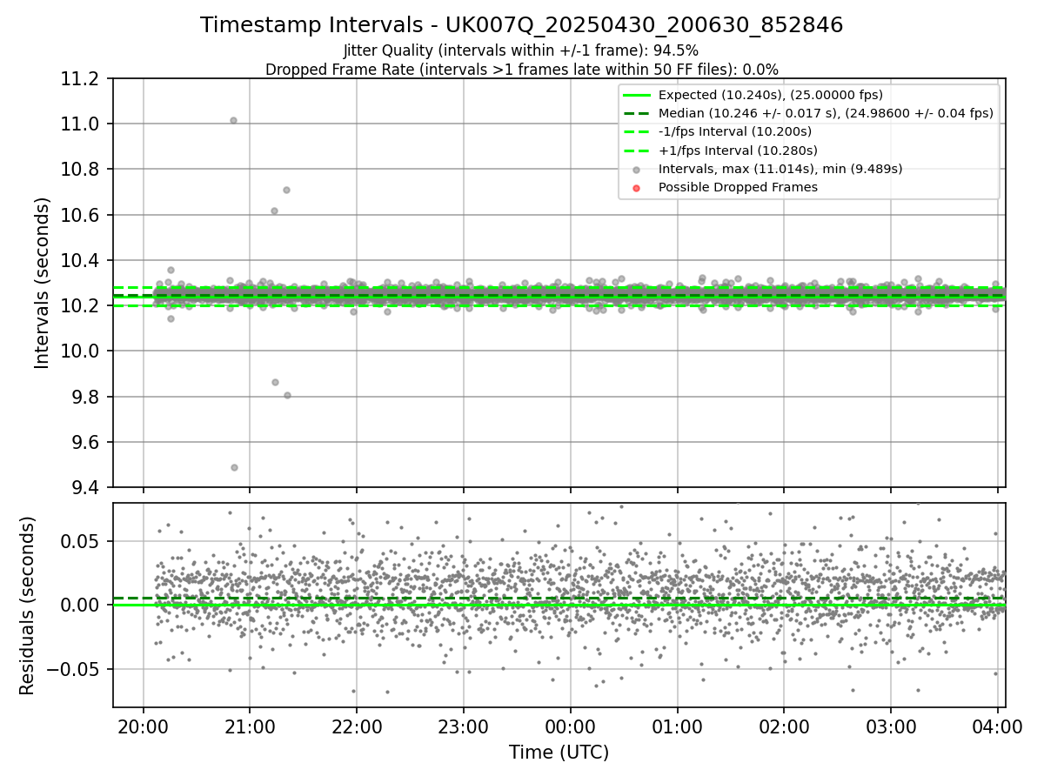Click x-axis tick label '03:00'
The image size is (1044, 783).
[891, 726]
